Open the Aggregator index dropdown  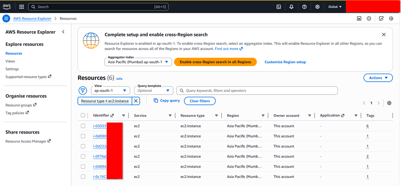[138, 62]
